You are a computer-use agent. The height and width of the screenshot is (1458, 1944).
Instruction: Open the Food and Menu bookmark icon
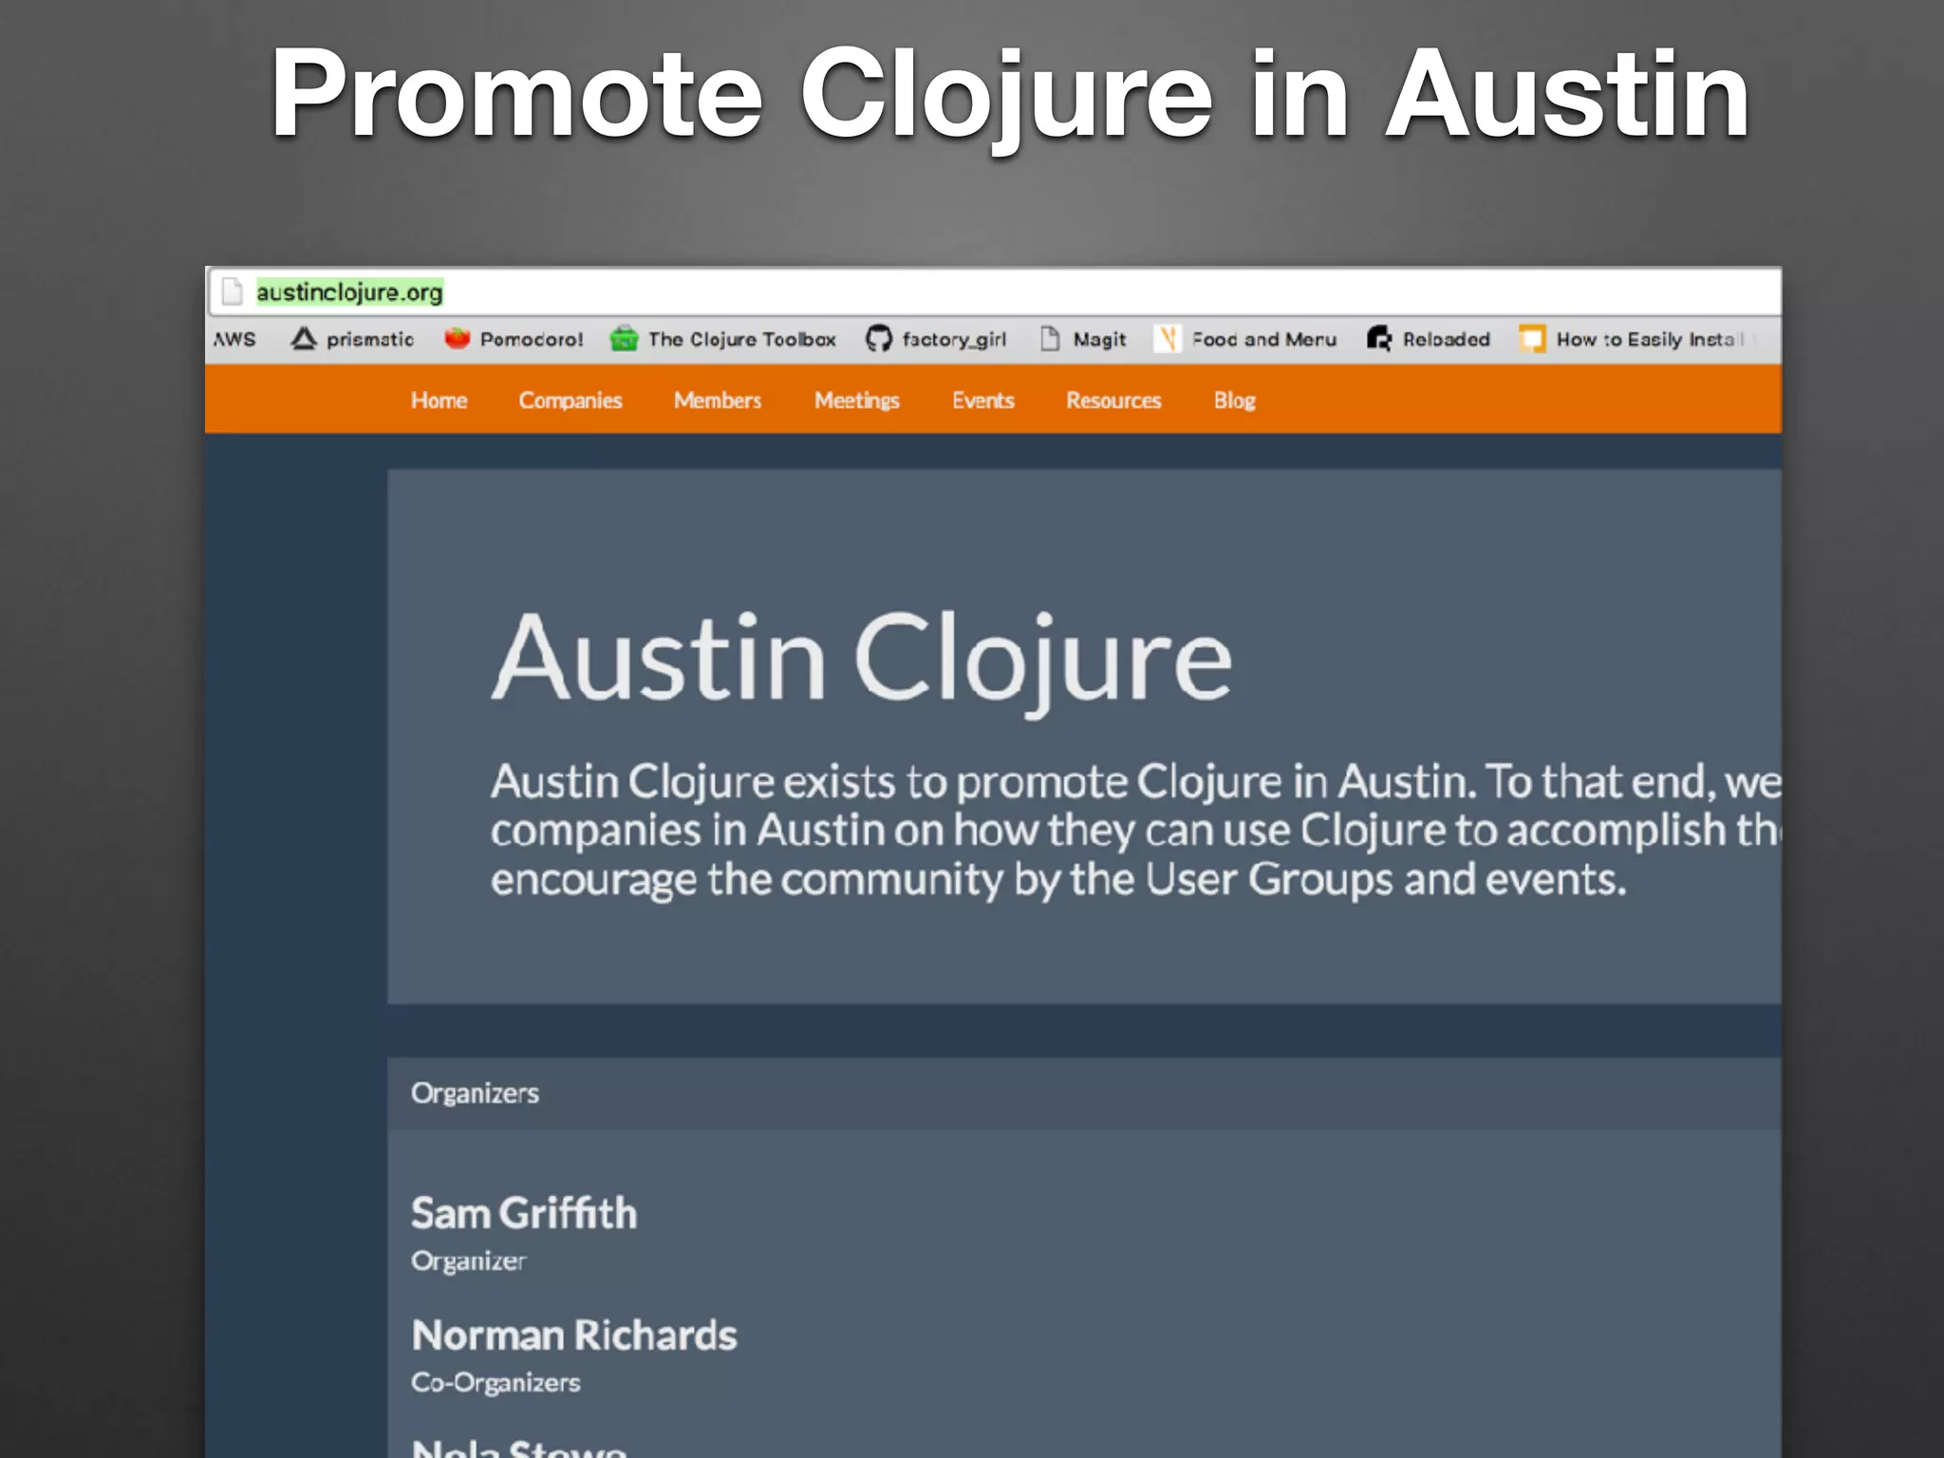pyautogui.click(x=1168, y=339)
